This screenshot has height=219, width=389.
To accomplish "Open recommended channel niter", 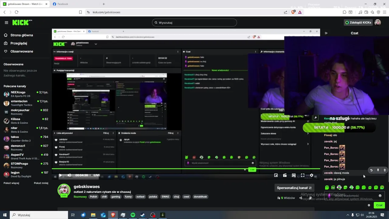I will [26, 130].
